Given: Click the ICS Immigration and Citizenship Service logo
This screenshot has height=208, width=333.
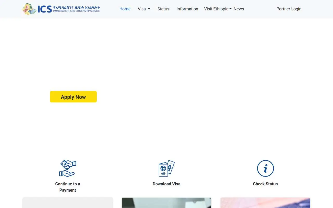Looking at the screenshot, I should (x=61, y=9).
